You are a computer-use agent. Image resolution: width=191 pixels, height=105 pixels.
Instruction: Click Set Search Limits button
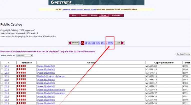coord(183,54)
